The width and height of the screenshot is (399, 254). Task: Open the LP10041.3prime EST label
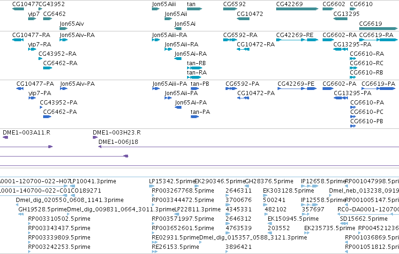tap(93, 181)
